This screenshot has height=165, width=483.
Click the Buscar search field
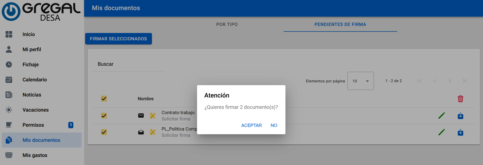pyautogui.click(x=128, y=64)
